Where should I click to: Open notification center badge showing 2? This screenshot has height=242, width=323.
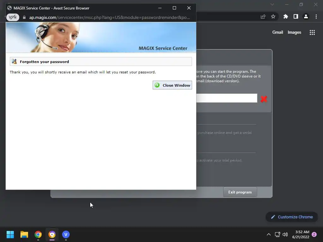(x=314, y=234)
